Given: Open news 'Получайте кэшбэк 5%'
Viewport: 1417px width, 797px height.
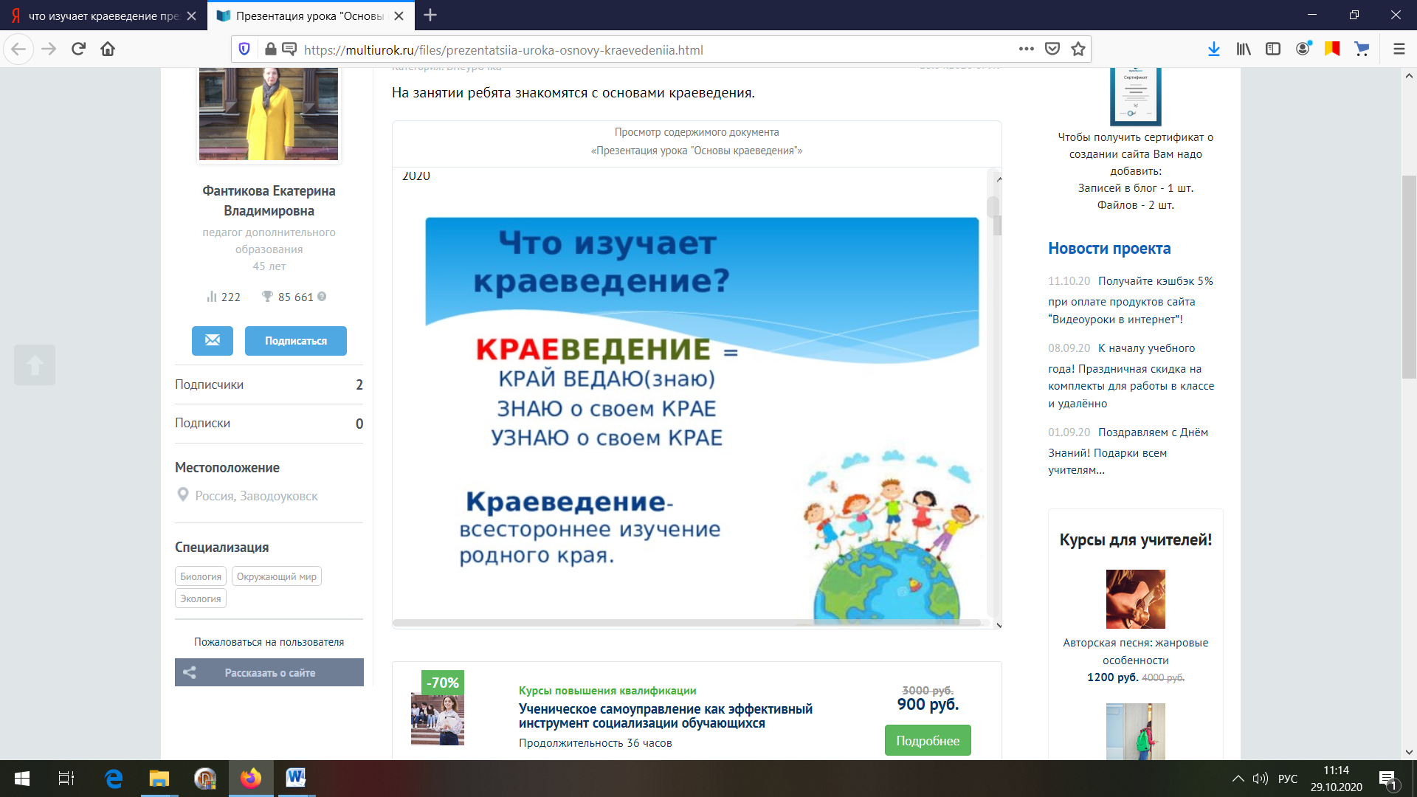Looking at the screenshot, I should point(1131,300).
